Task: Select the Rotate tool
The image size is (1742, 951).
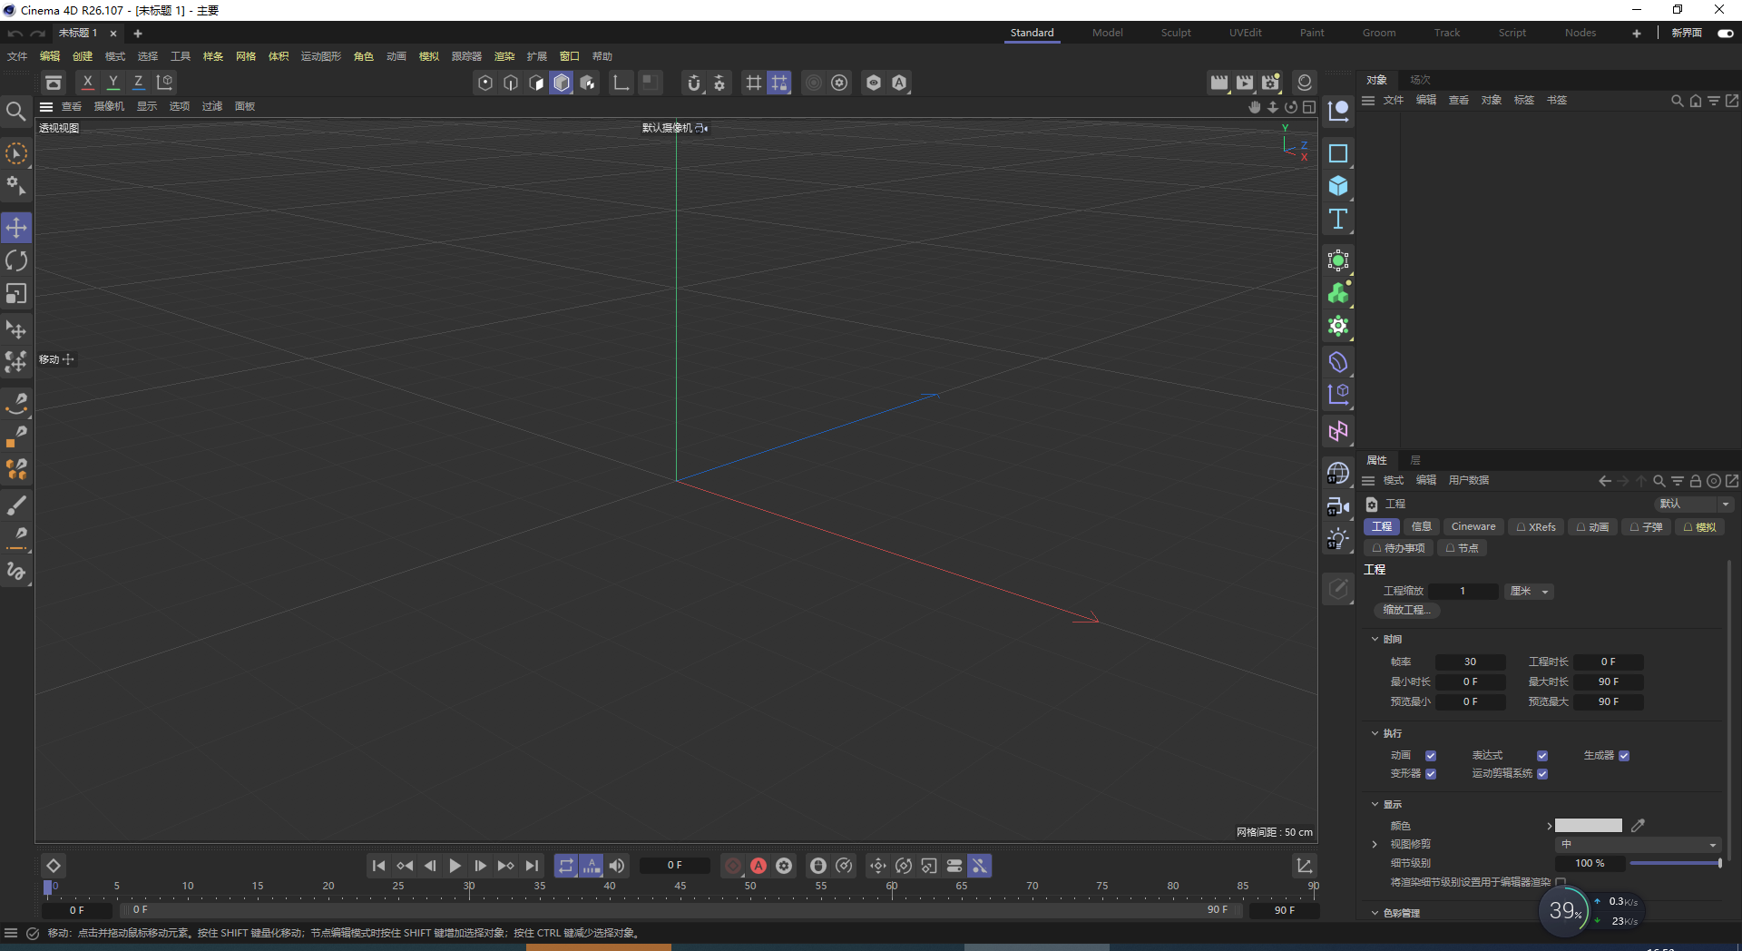Action: click(x=16, y=261)
